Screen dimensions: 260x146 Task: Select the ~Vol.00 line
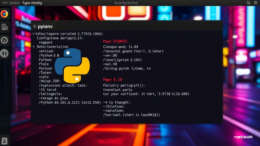point(110,64)
